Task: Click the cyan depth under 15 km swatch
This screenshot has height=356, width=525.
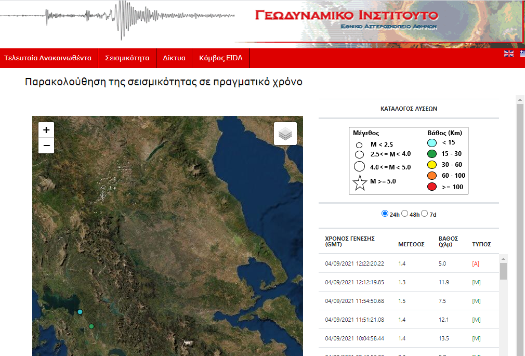Action: pos(432,143)
